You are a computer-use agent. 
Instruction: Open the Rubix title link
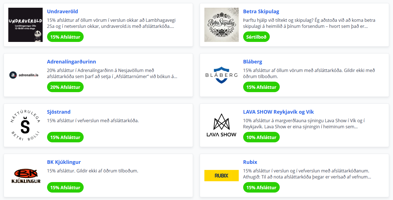coord(250,162)
